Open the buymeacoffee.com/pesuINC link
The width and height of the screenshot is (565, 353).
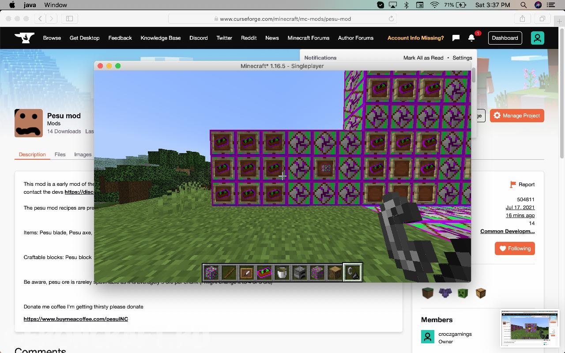click(76, 319)
